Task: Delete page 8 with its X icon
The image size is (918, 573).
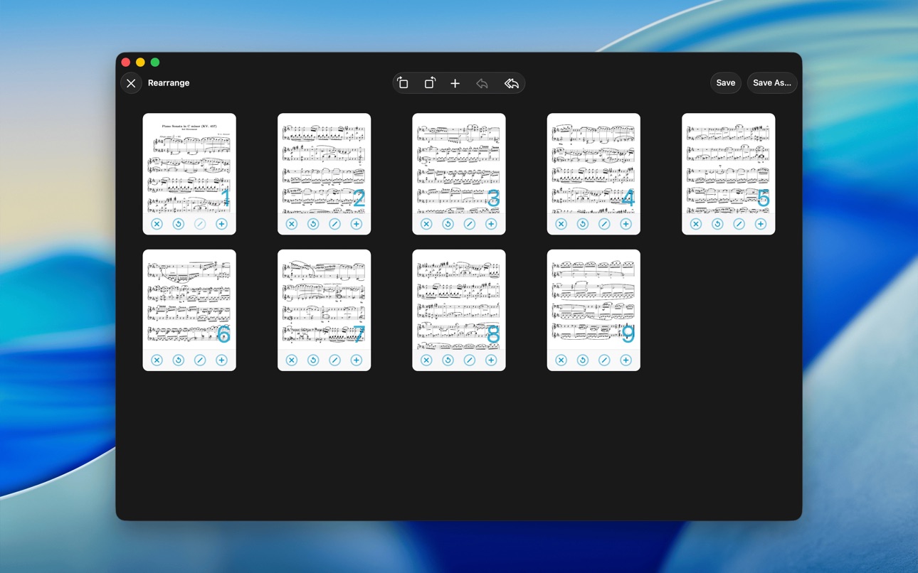Action: [426, 360]
